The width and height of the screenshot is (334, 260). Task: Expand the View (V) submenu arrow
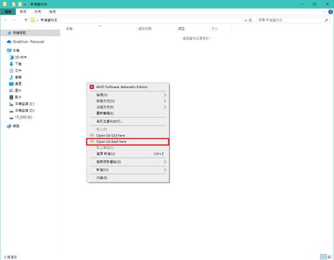point(165,95)
